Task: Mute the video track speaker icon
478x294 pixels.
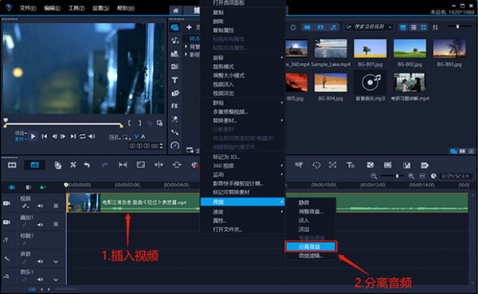Action: click(x=40, y=206)
